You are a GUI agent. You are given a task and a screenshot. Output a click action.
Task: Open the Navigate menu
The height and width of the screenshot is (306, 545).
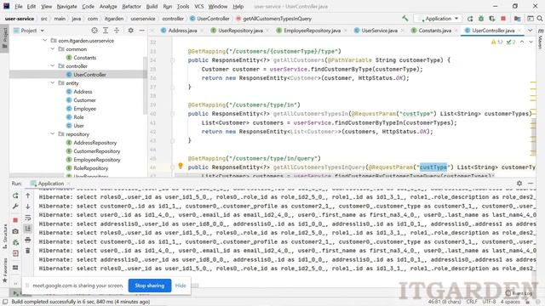pyautogui.click(x=66, y=6)
